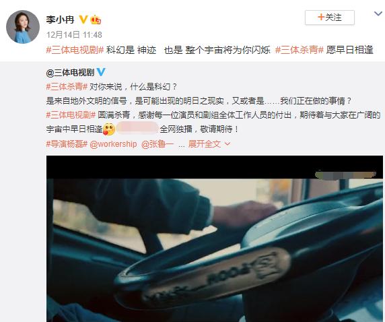Play the steering wheel video thumbnail
Screen dimensions: 385x322
point(215,238)
